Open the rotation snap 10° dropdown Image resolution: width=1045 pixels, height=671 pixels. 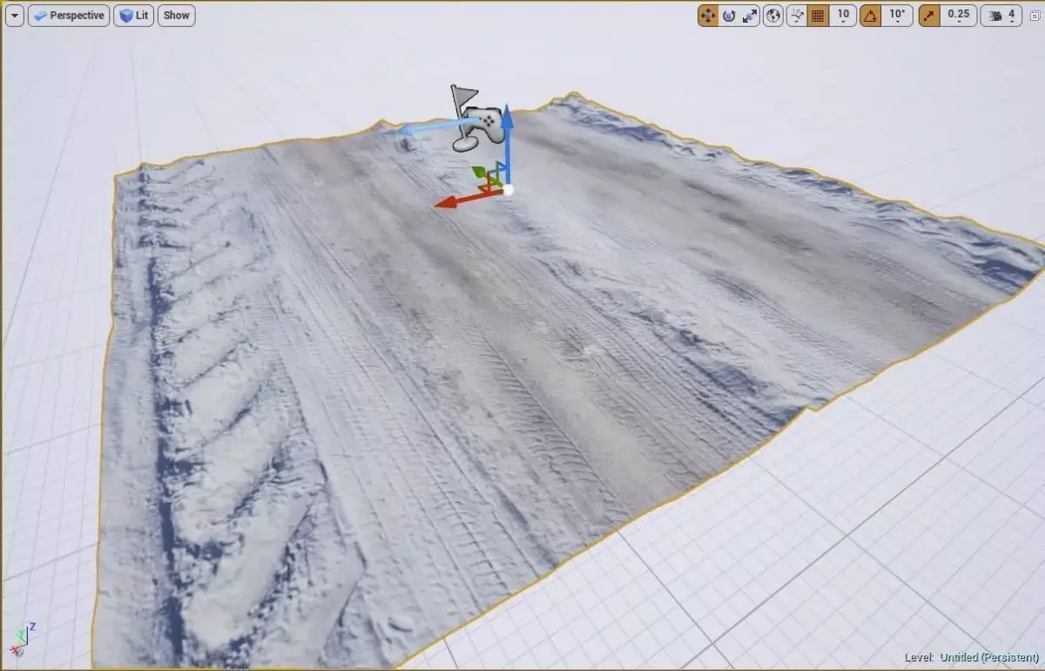coord(898,16)
